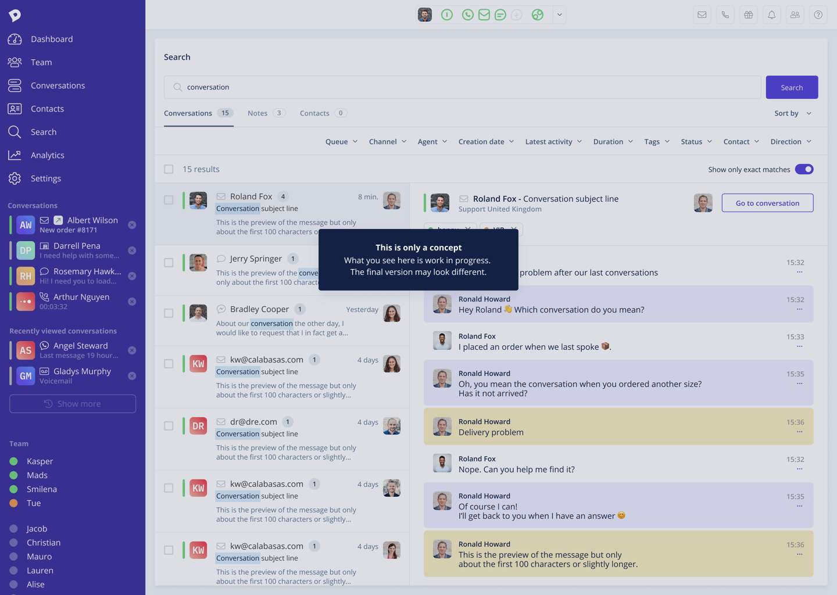Open the Sort by dropdown
Viewport: 837px width, 595px height.
coord(792,113)
